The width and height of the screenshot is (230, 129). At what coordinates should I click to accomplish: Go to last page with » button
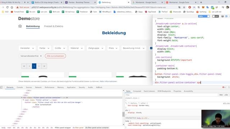44,66
